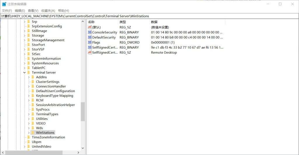Select the SrpExtensionConfig folder icon
The height and width of the screenshot is (155, 299).
coord(29,26)
